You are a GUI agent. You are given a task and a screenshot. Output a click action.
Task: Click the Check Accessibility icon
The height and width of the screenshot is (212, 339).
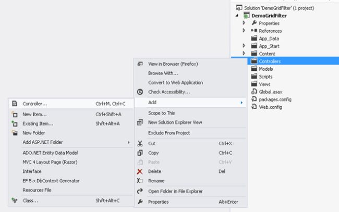[140, 92]
